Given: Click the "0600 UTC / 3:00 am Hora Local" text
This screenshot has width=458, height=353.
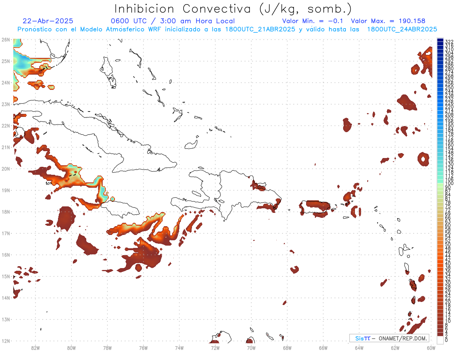Looking at the screenshot, I should point(173,21).
